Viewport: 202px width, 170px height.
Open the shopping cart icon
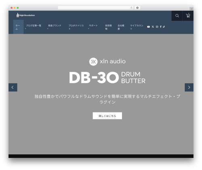[x=188, y=16]
